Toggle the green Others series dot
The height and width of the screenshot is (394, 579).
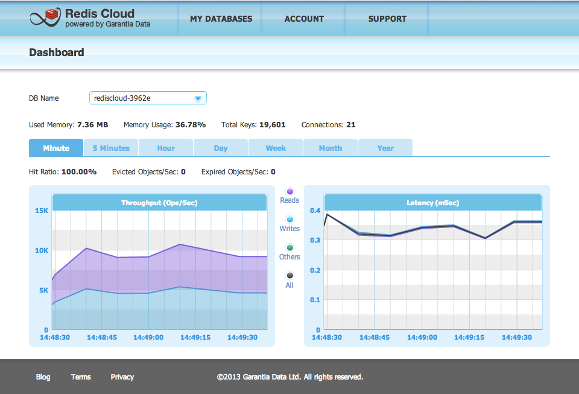click(x=290, y=248)
